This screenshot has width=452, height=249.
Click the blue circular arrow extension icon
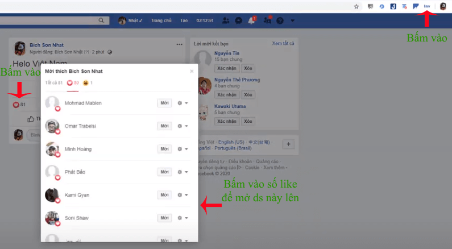point(381,6)
